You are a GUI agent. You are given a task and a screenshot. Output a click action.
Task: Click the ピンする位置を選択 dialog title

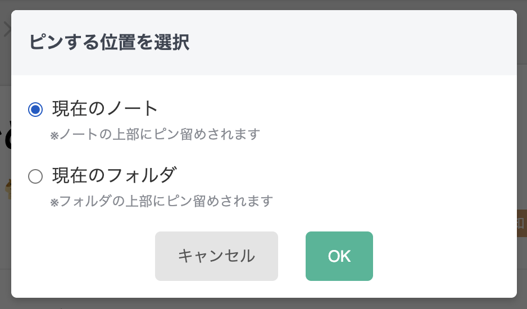109,43
